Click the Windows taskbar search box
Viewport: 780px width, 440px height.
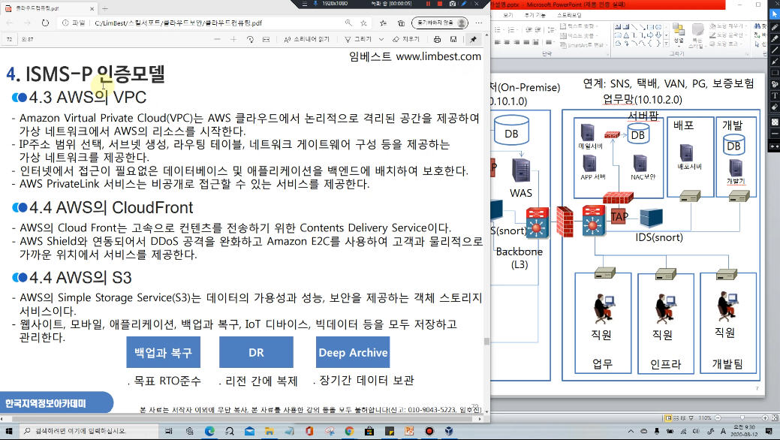coord(89,431)
